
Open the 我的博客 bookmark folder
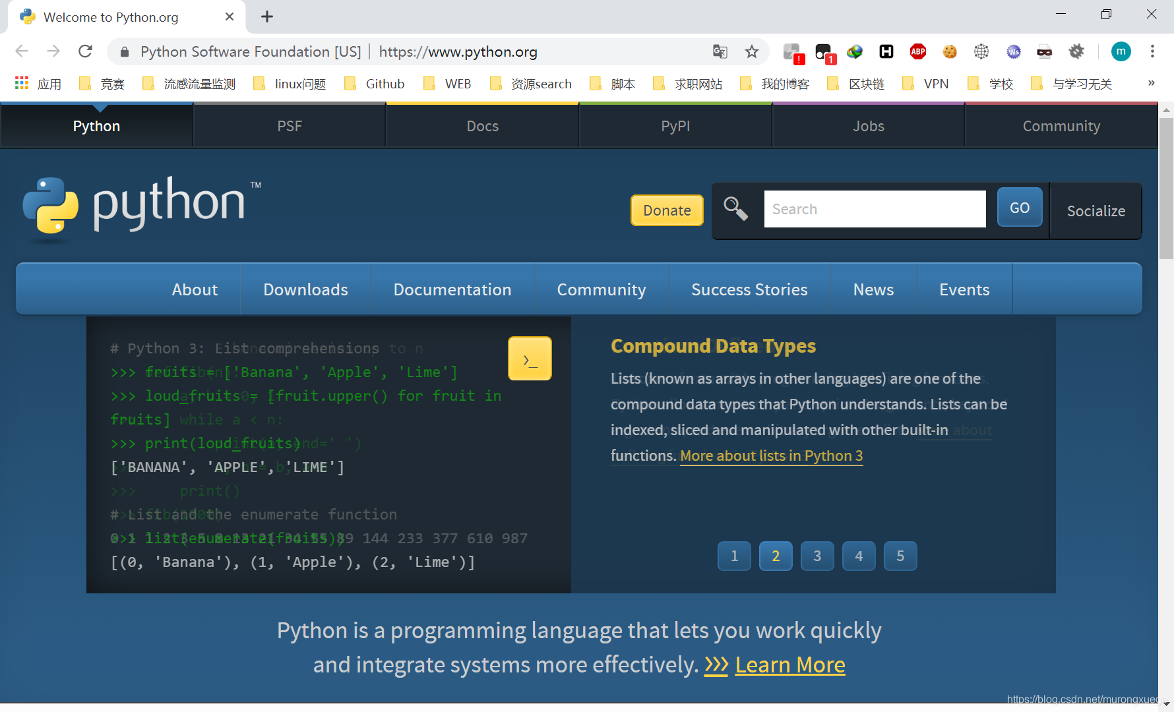click(774, 84)
